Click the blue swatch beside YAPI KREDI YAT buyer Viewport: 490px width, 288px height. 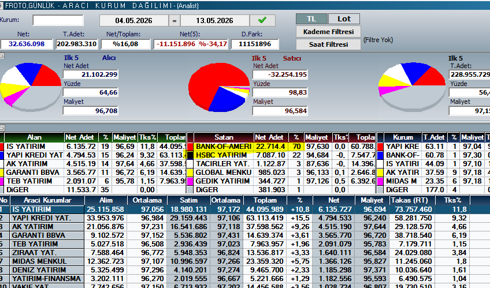click(2, 155)
